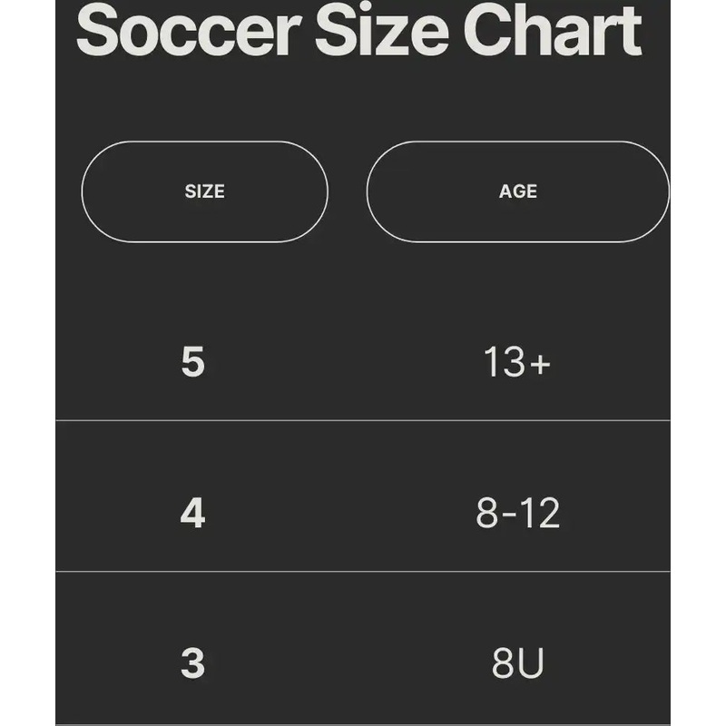Pick the size 4 value
The image size is (726, 726).
192,514
